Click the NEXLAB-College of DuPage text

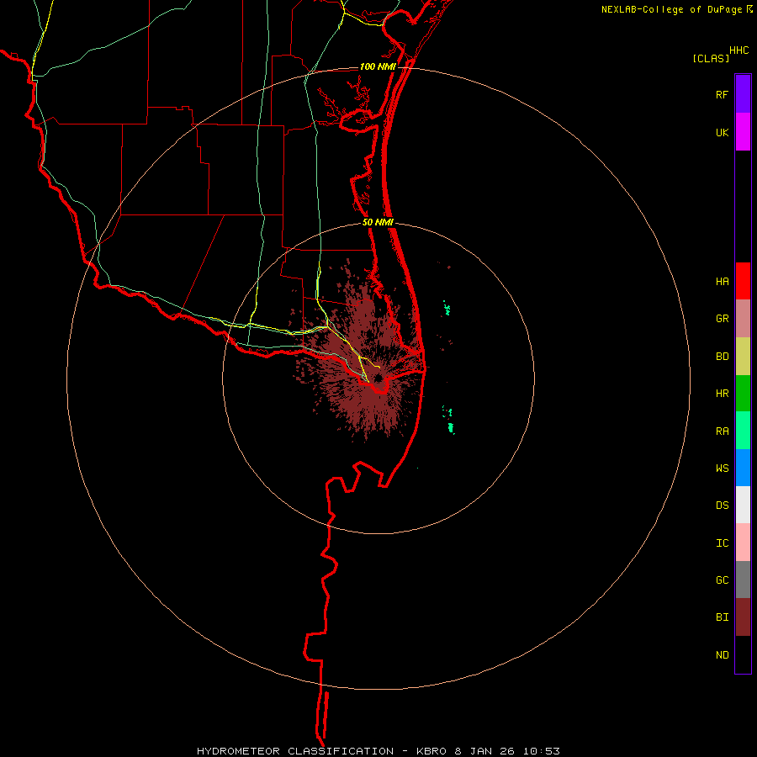pyautogui.click(x=671, y=9)
